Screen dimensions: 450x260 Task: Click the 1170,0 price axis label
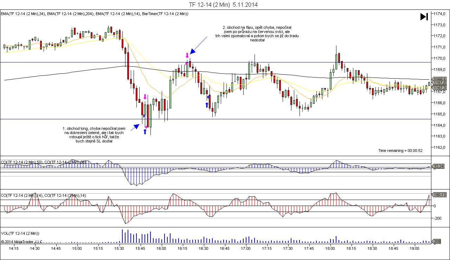(x=440, y=58)
